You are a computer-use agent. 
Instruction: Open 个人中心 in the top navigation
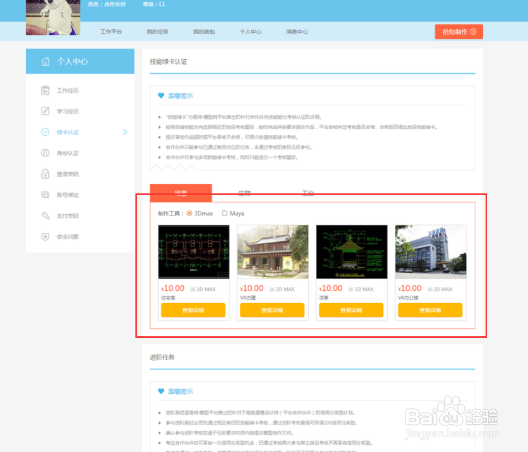pyautogui.click(x=250, y=32)
